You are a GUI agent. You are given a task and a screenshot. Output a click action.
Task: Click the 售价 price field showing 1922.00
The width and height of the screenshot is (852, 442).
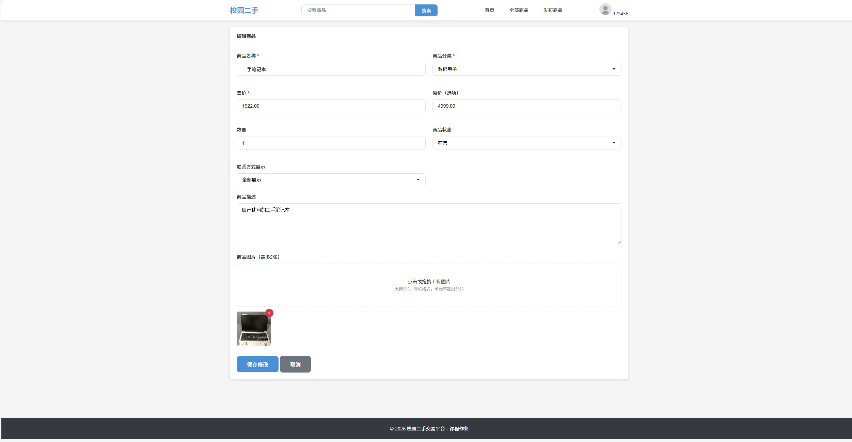point(331,106)
